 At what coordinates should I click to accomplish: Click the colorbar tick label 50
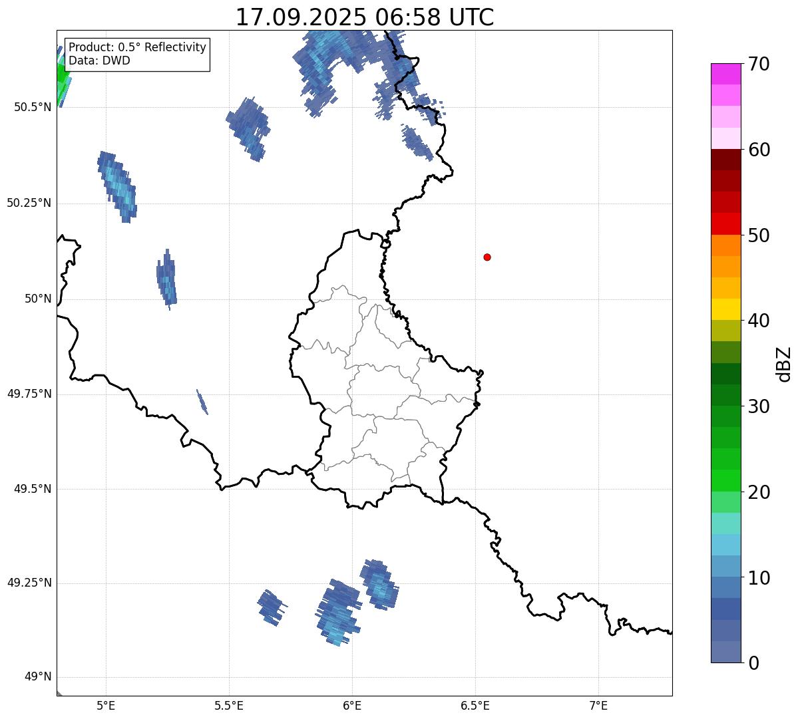pyautogui.click(x=759, y=235)
